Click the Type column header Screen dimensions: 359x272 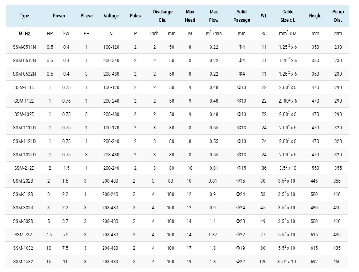click(x=25, y=16)
